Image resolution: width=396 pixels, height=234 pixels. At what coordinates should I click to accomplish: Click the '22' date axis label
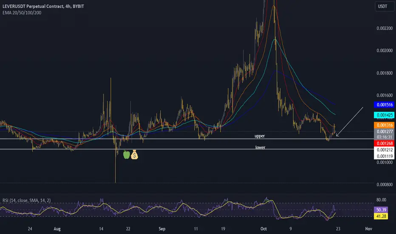pos(128,229)
